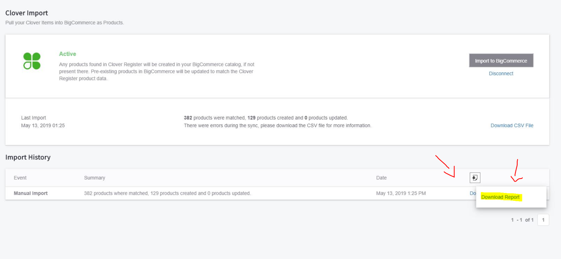
Task: Click the Event column header
Action: [x=20, y=178]
